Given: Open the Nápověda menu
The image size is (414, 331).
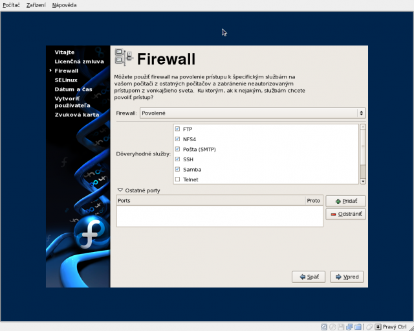Looking at the screenshot, I should pyautogui.click(x=64, y=5).
